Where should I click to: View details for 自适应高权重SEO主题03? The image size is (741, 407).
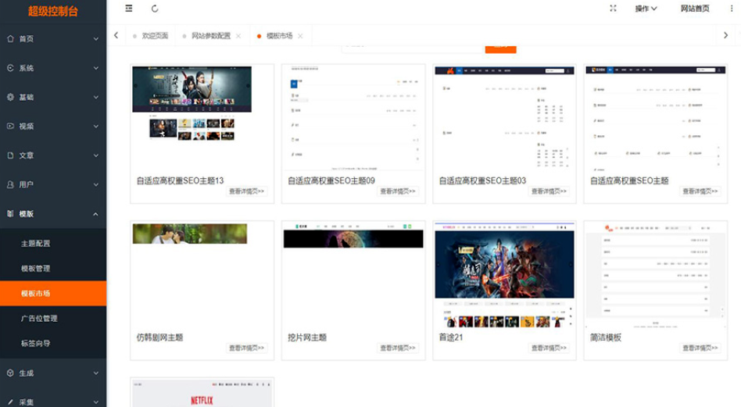[x=549, y=191]
